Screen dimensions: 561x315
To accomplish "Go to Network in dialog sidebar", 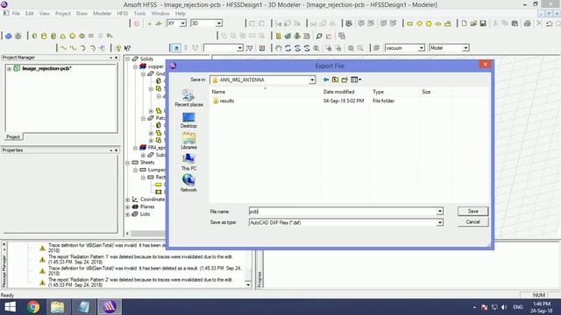I will click(x=188, y=183).
